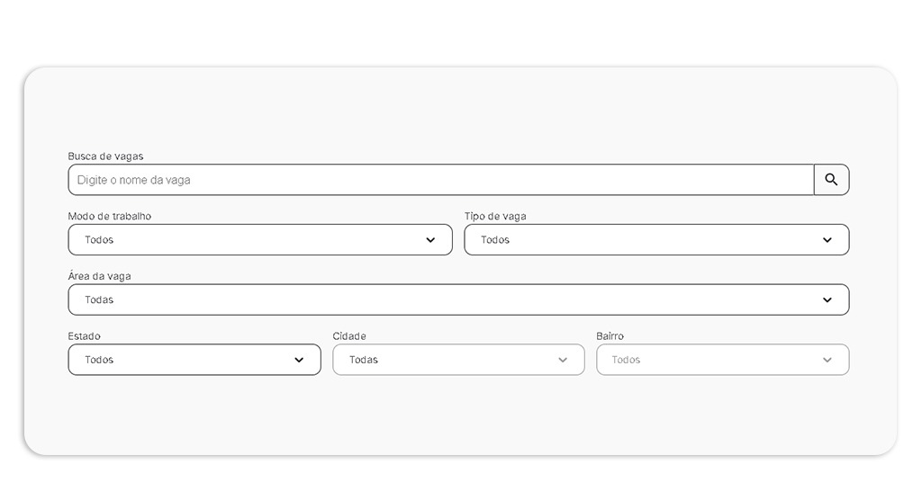Image resolution: width=922 pixels, height=482 pixels.
Task: Select the 'Todos' value under Modo de trabalho
Action: (99, 240)
